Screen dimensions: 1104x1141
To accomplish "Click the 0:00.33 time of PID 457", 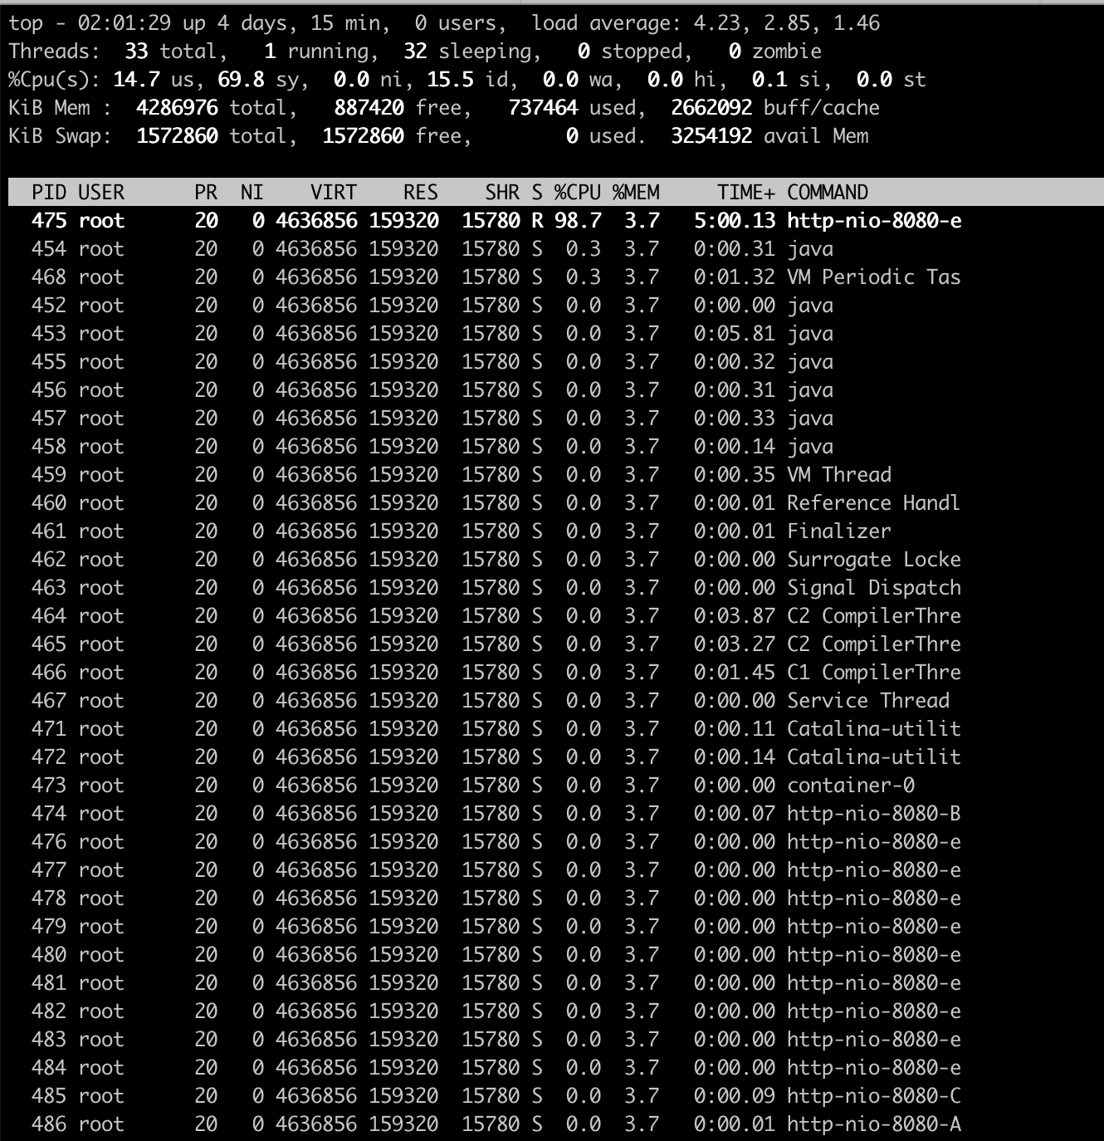I will [x=735, y=419].
